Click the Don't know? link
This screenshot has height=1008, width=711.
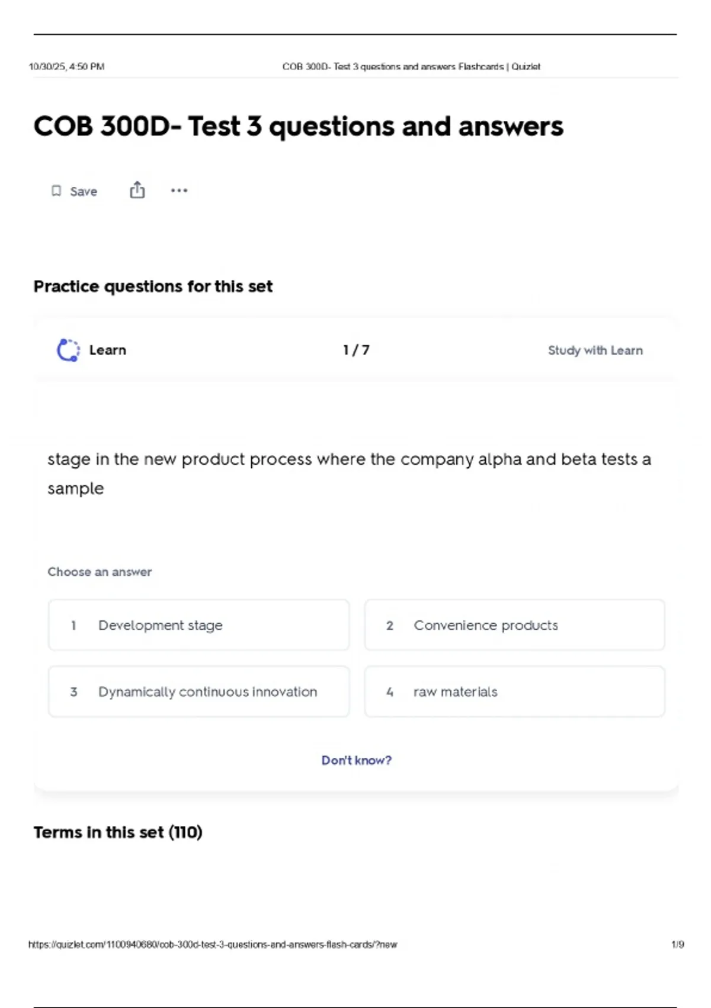tap(356, 760)
